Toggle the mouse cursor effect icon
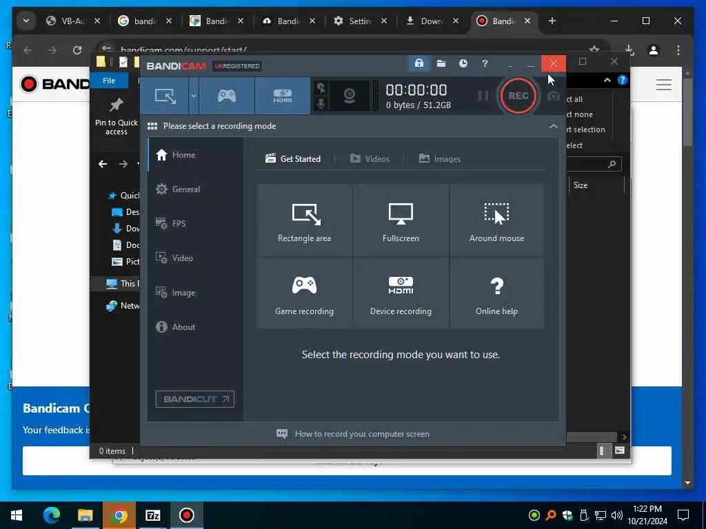706x529 pixels. point(321,87)
